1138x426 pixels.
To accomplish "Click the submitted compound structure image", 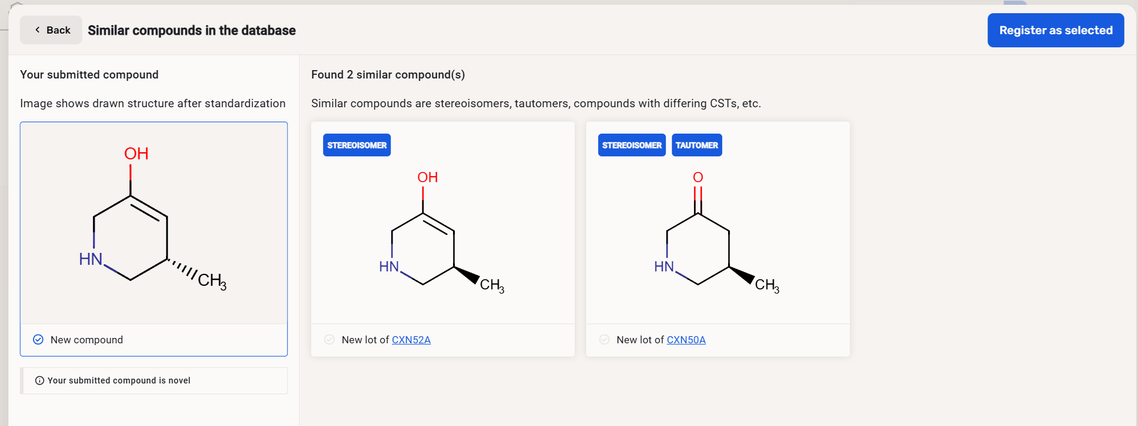I will click(x=153, y=223).
